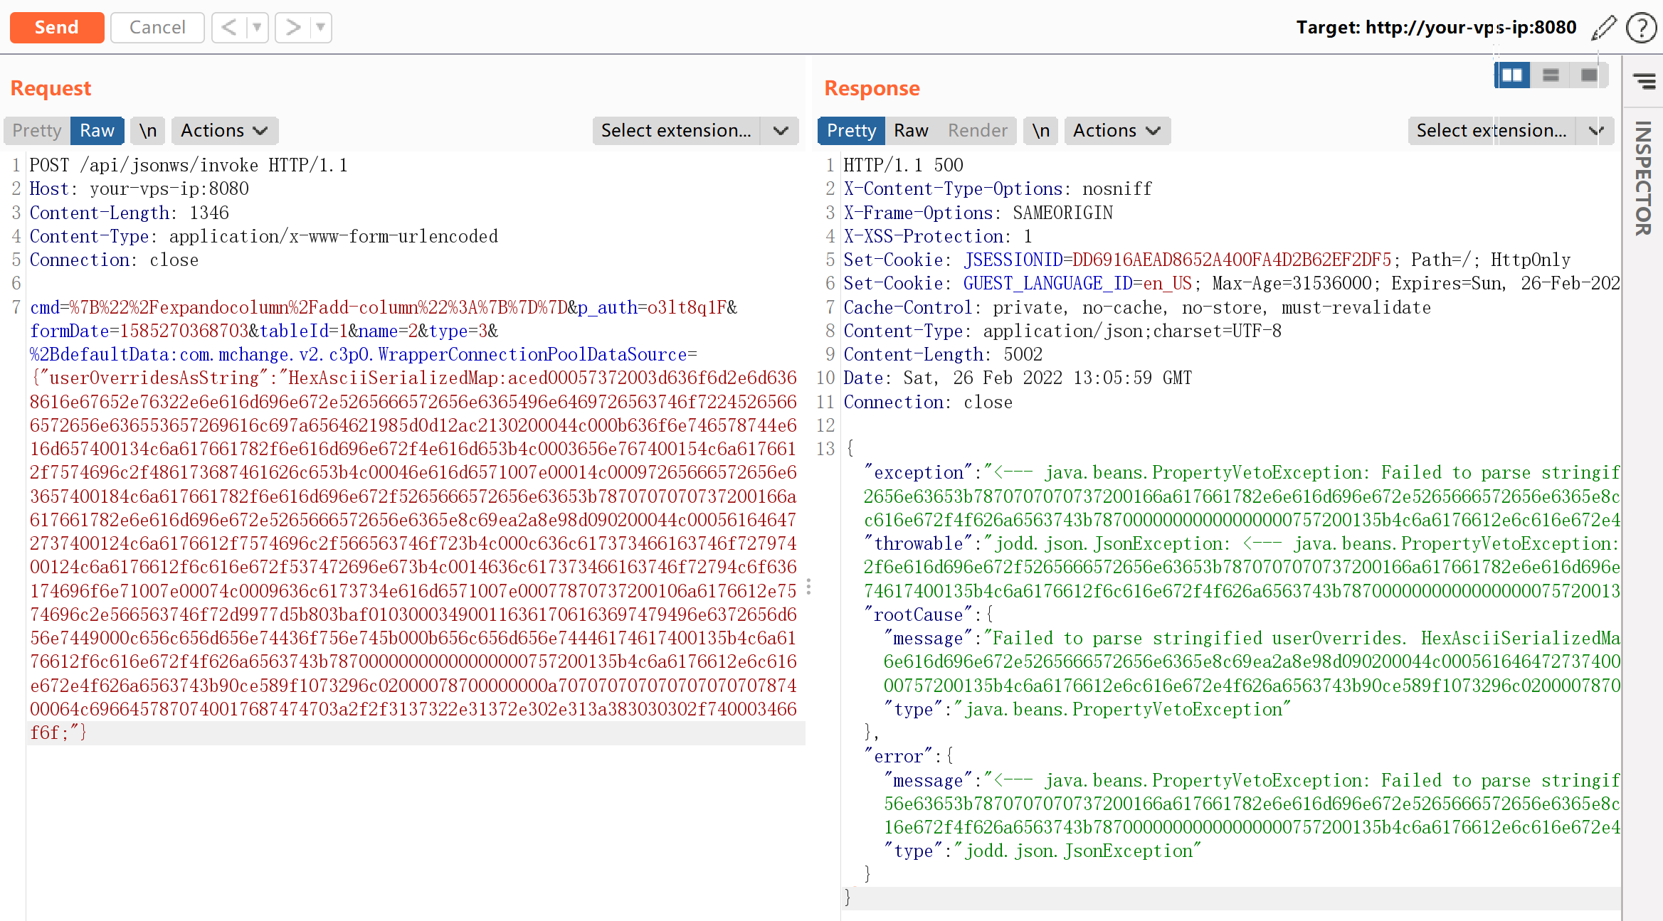Click the orange Send button

tap(57, 28)
